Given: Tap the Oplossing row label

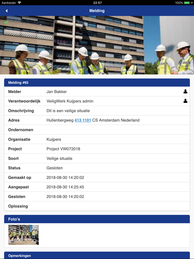Looking at the screenshot, I should click(18, 206).
